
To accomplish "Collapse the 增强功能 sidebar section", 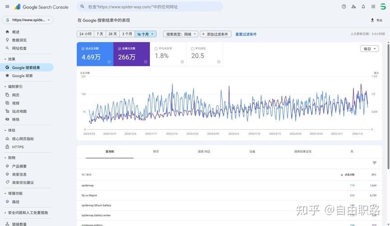I will [14, 193].
